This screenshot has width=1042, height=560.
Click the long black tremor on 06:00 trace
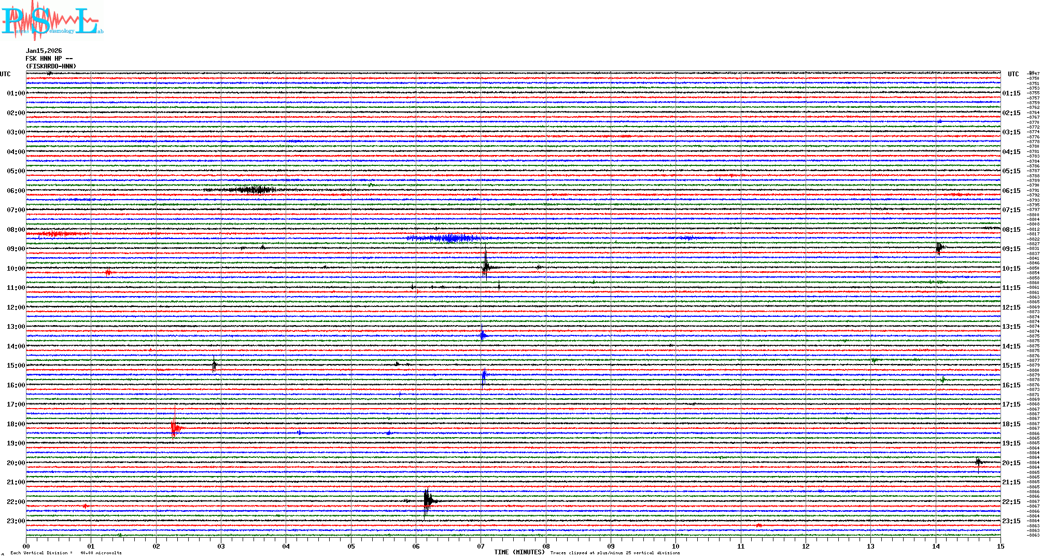click(254, 190)
